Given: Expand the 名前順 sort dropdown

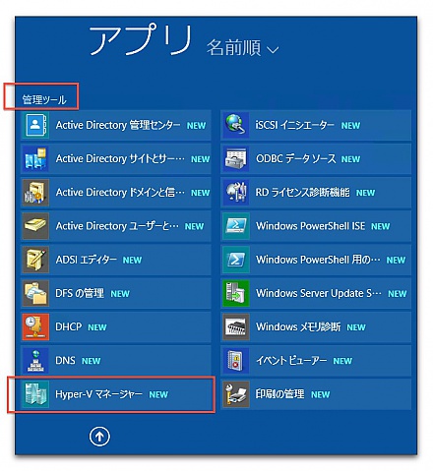Looking at the screenshot, I should tap(243, 48).
